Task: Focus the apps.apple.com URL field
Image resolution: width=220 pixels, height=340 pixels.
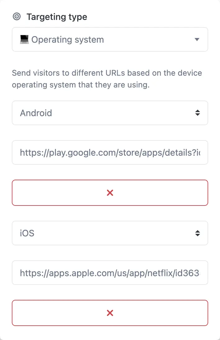Action: click(110, 272)
